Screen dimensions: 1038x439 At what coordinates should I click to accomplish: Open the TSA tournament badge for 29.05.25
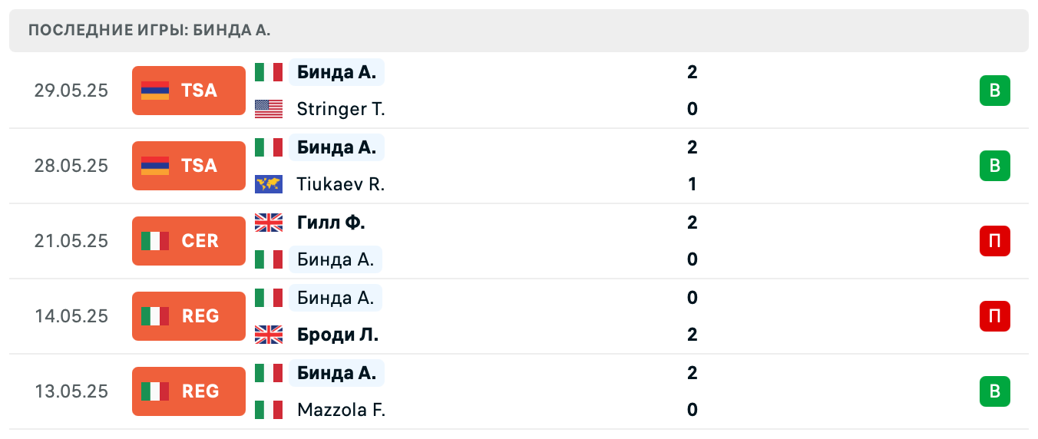click(188, 91)
